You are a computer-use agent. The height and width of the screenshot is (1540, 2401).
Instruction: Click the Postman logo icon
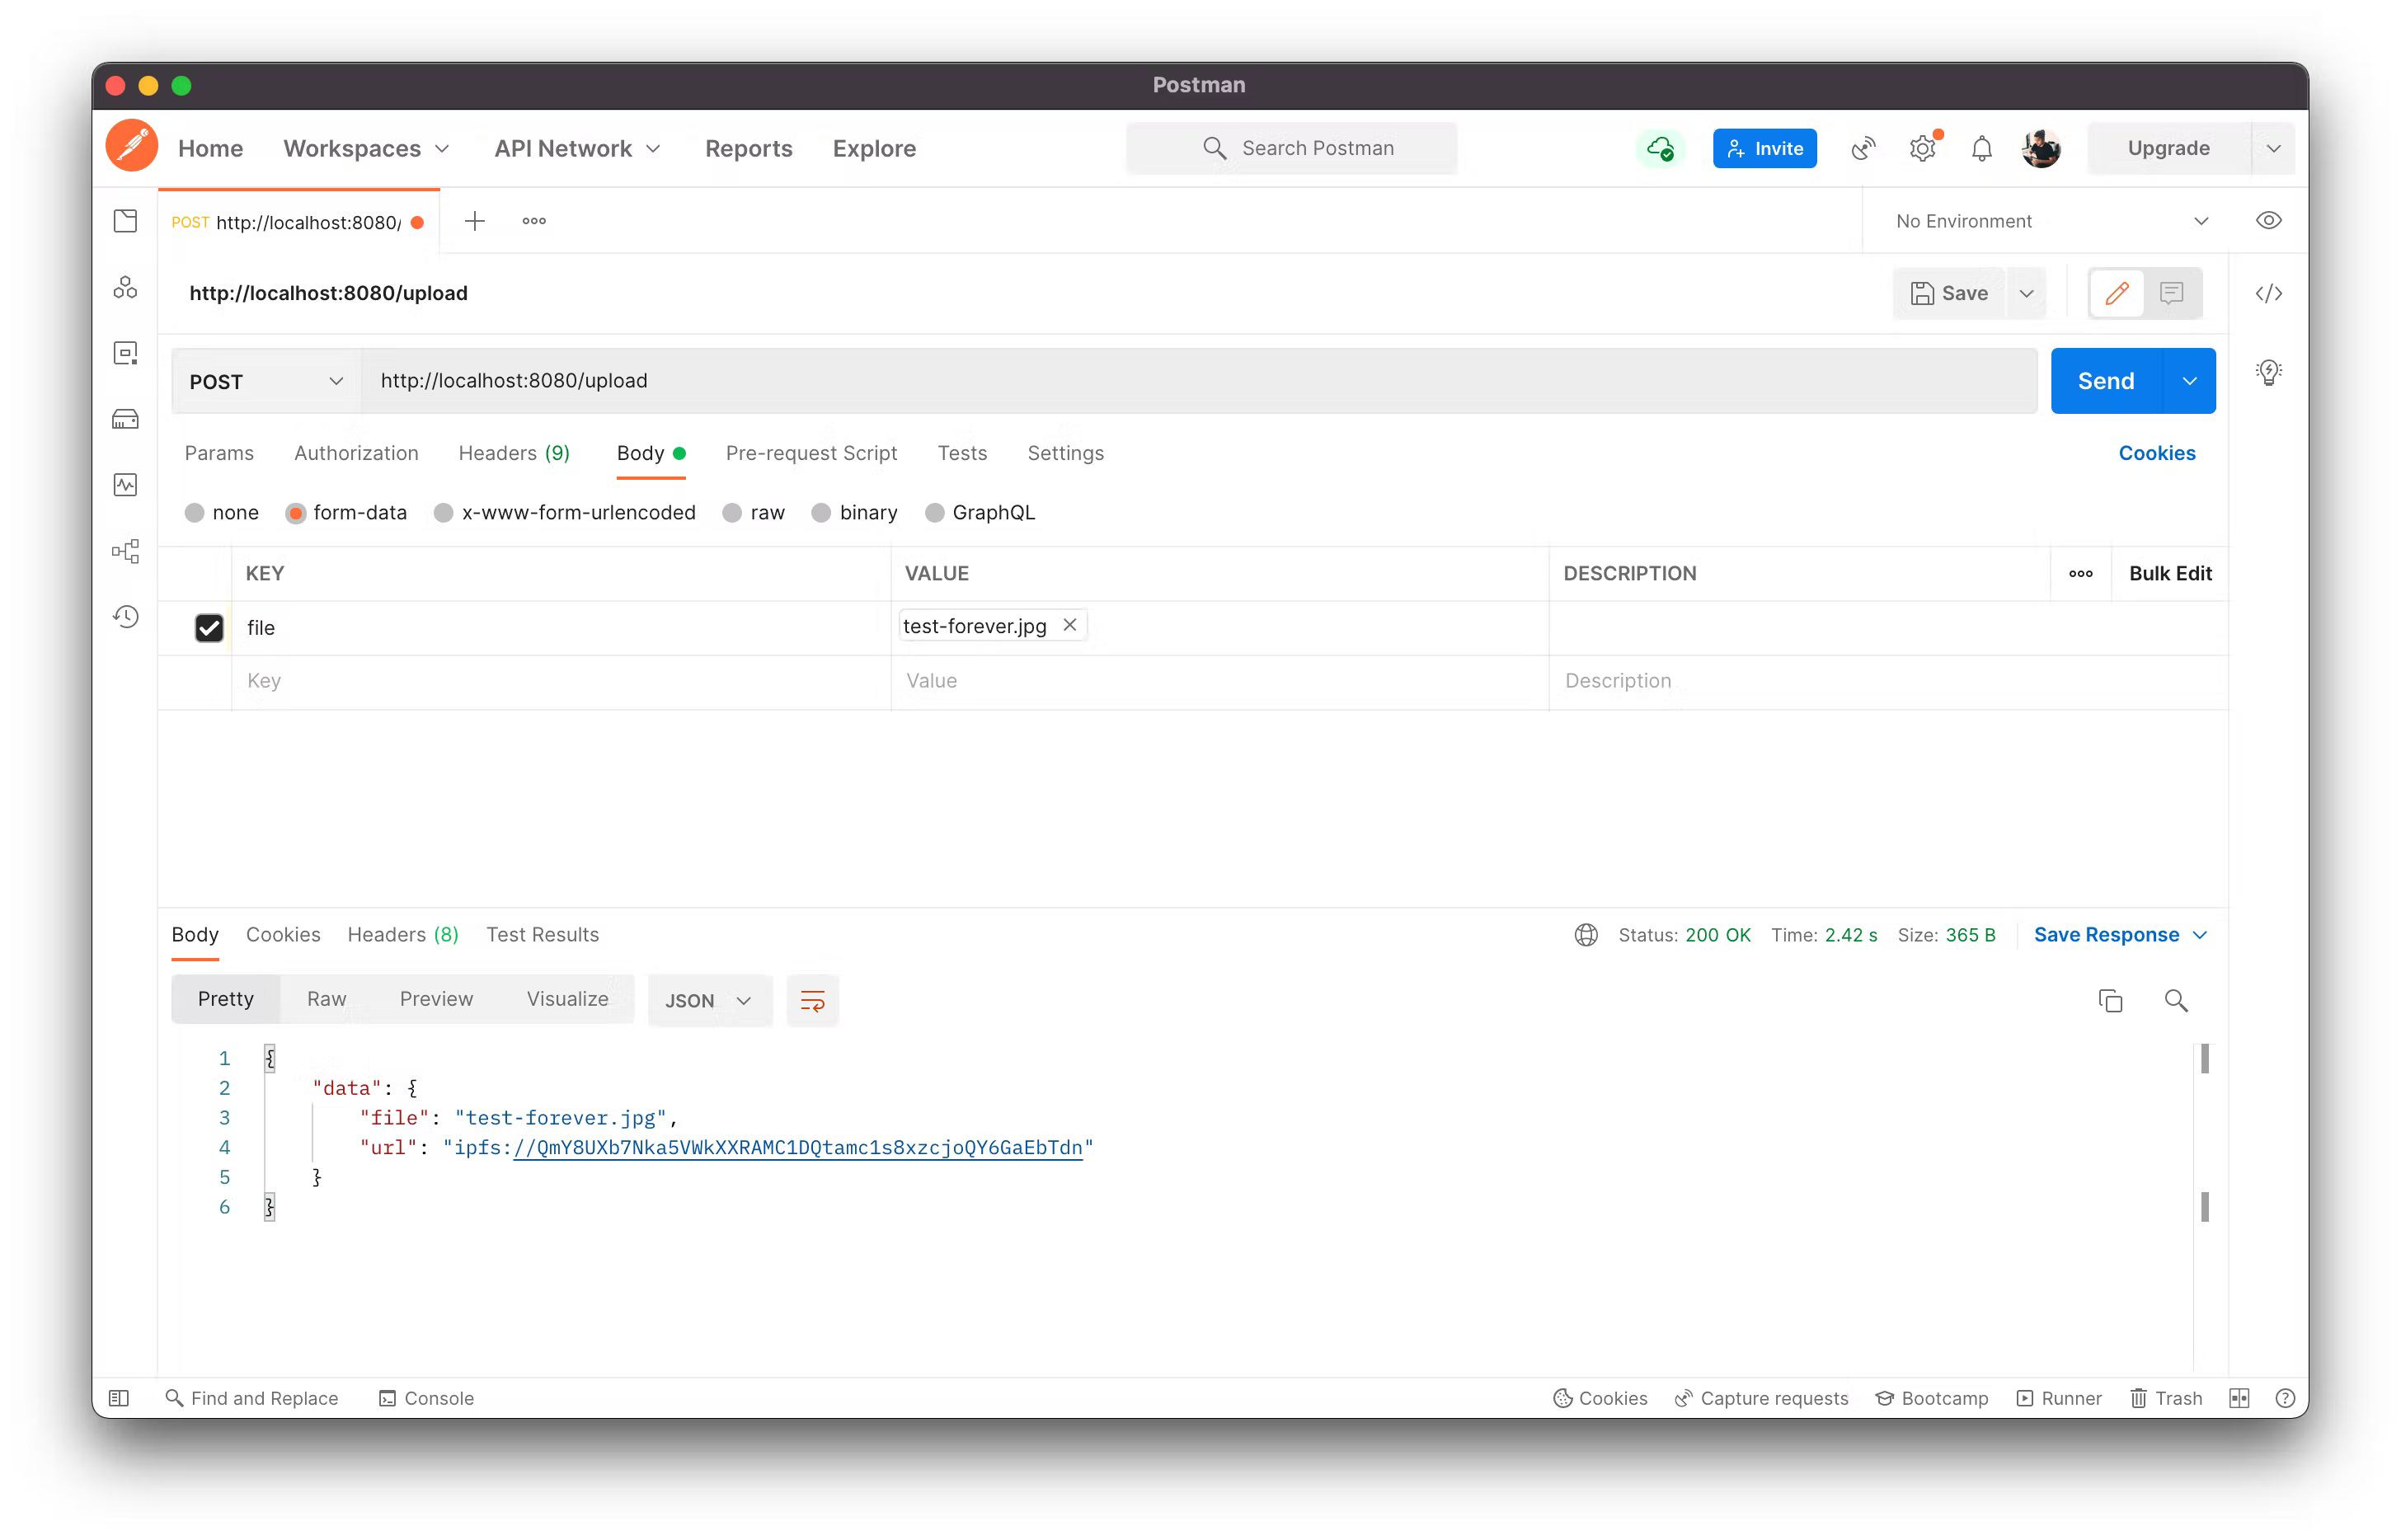point(132,147)
